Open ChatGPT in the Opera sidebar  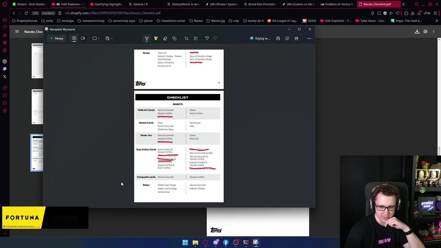[x=5, y=61]
